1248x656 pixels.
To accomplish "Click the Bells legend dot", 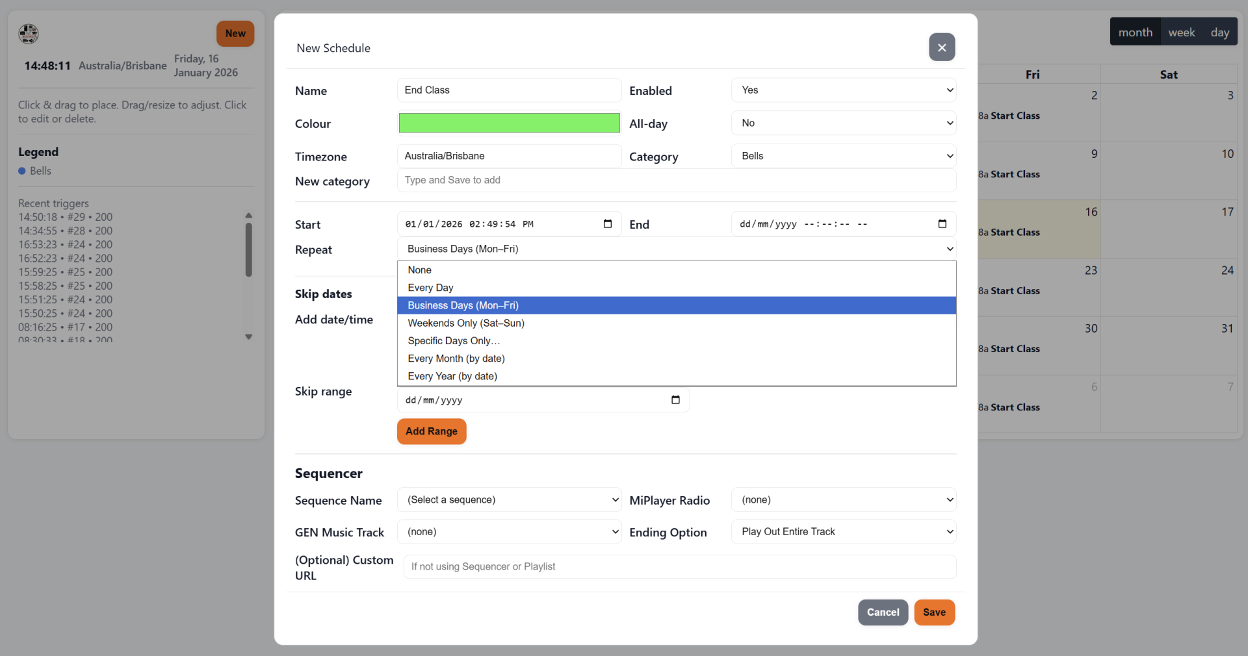I will tap(22, 171).
